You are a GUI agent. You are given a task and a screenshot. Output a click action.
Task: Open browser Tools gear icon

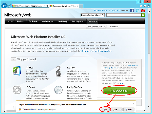pyautogui.click(x=148, y=6)
